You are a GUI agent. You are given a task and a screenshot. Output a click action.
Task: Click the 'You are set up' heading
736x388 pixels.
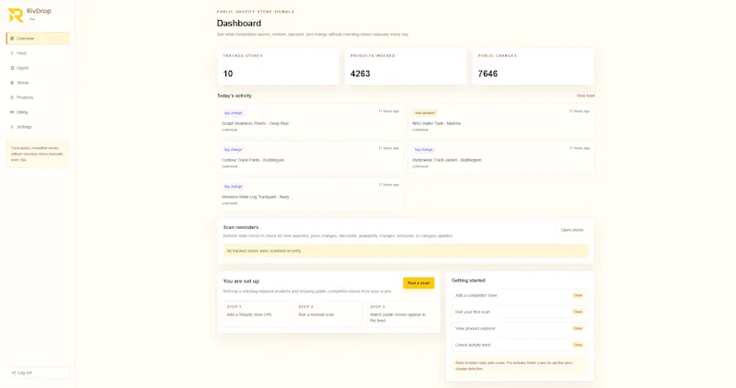point(241,281)
